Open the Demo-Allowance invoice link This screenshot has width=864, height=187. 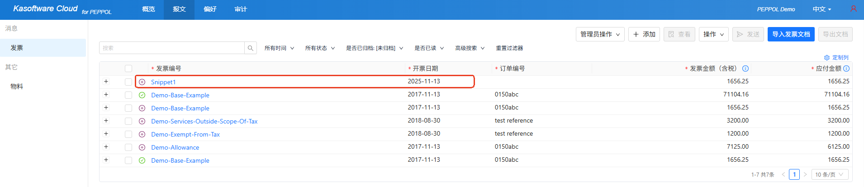[x=175, y=147]
